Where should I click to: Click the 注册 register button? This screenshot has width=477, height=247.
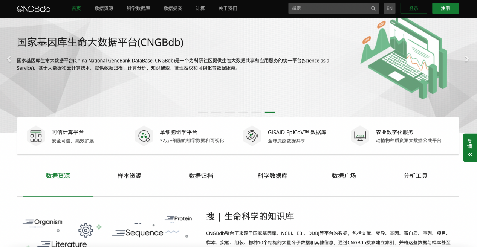pos(445,8)
